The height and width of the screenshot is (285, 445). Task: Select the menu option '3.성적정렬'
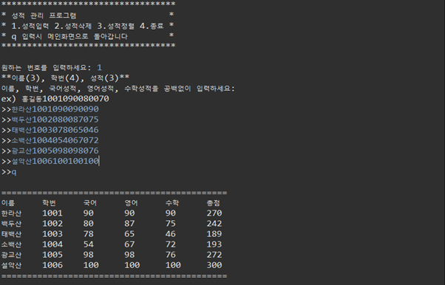point(116,26)
